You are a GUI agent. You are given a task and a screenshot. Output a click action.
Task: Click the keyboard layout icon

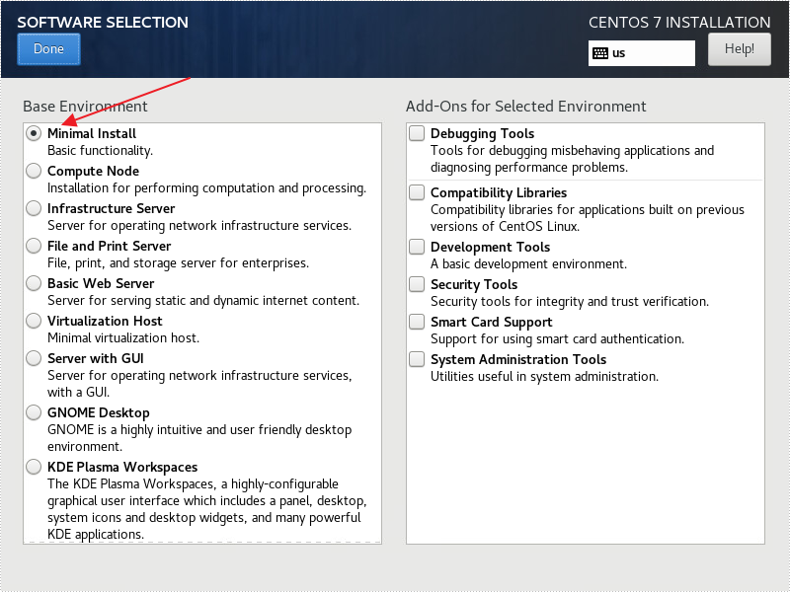[x=600, y=53]
